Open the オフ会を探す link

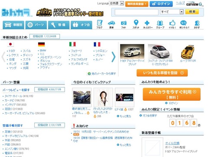coord(149,115)
